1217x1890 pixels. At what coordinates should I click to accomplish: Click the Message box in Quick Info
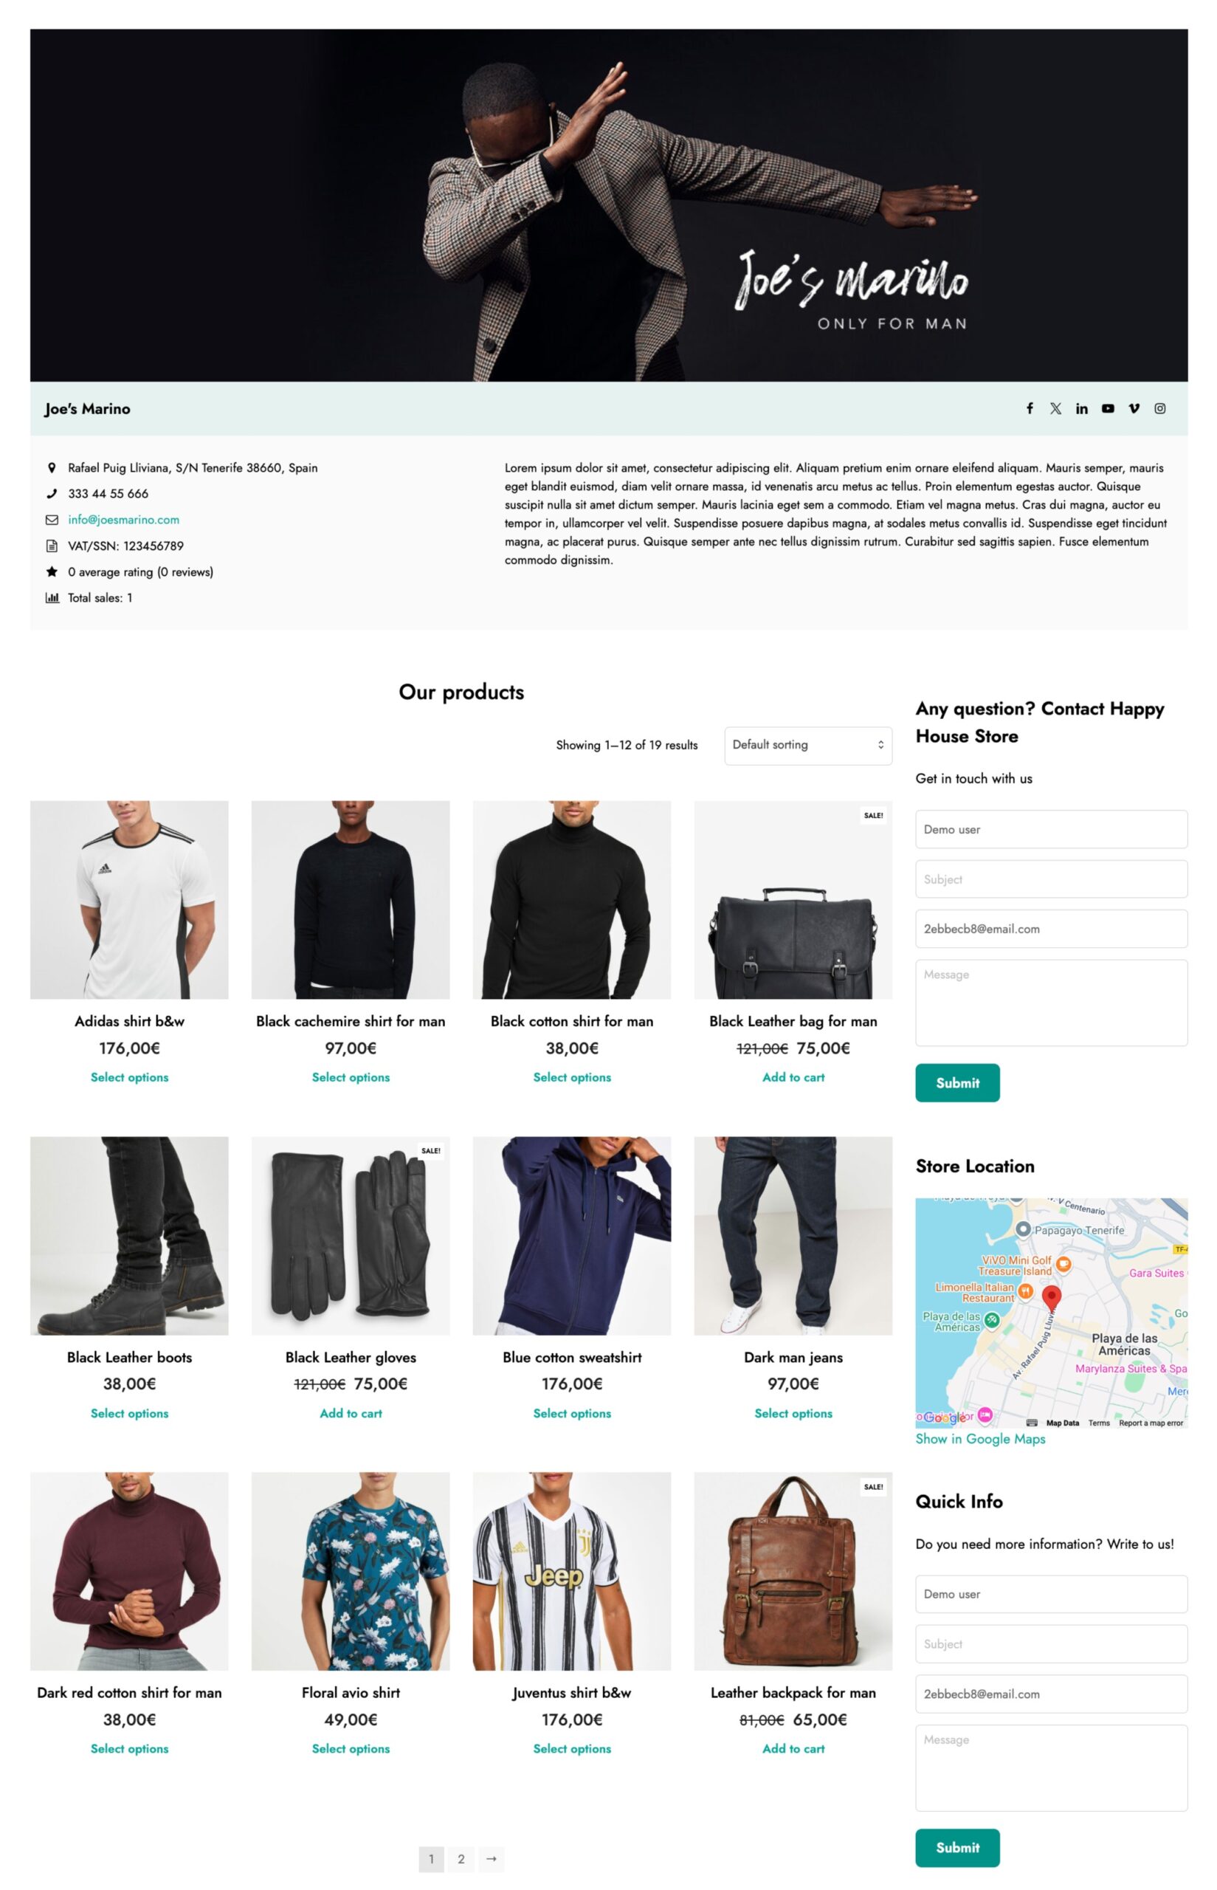[1051, 1767]
